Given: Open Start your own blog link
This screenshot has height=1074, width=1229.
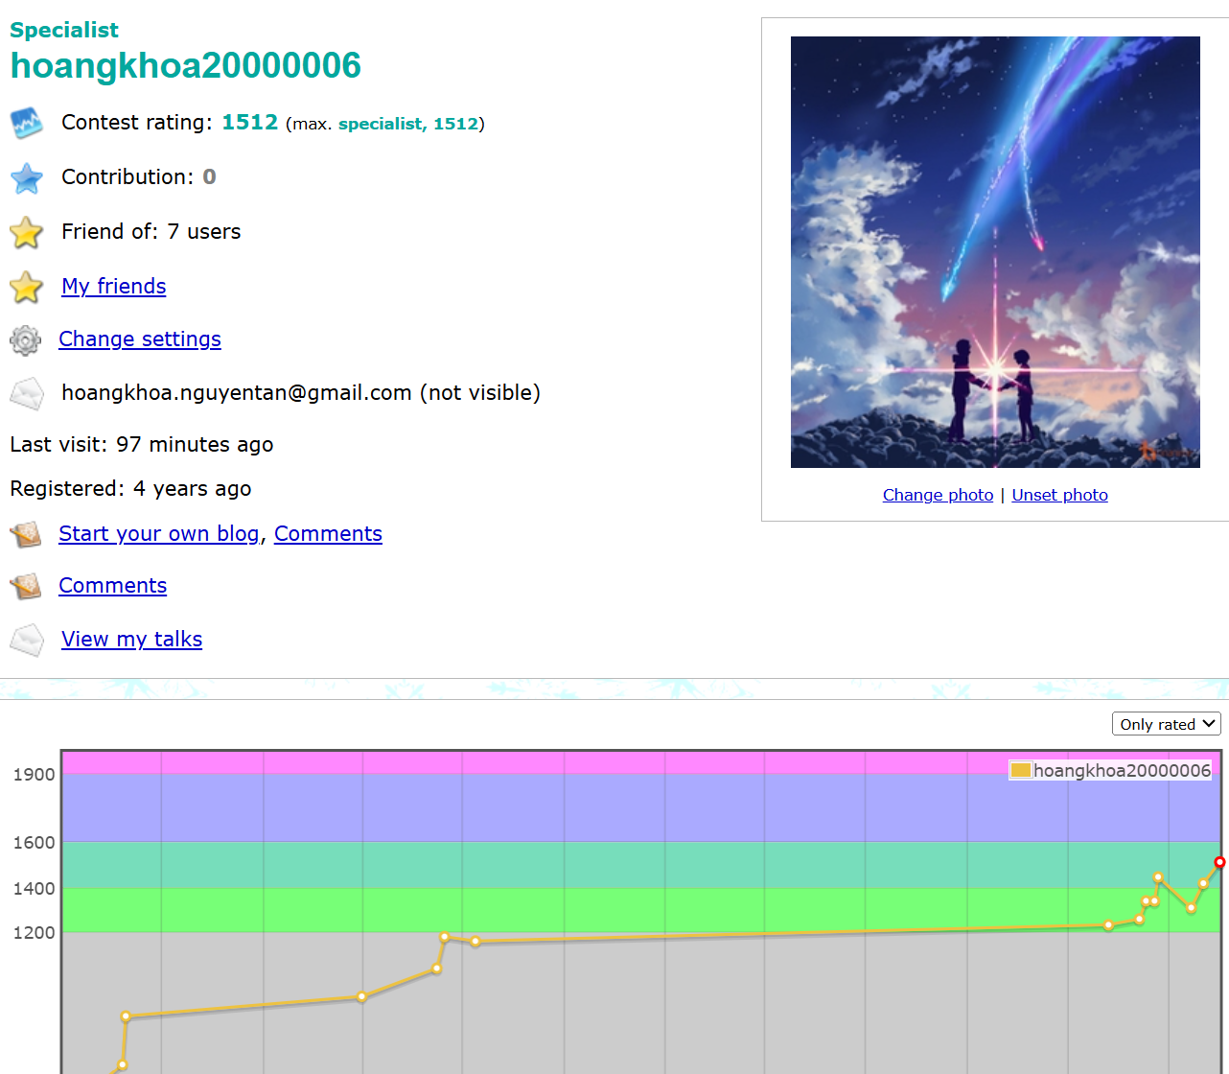Looking at the screenshot, I should (159, 534).
